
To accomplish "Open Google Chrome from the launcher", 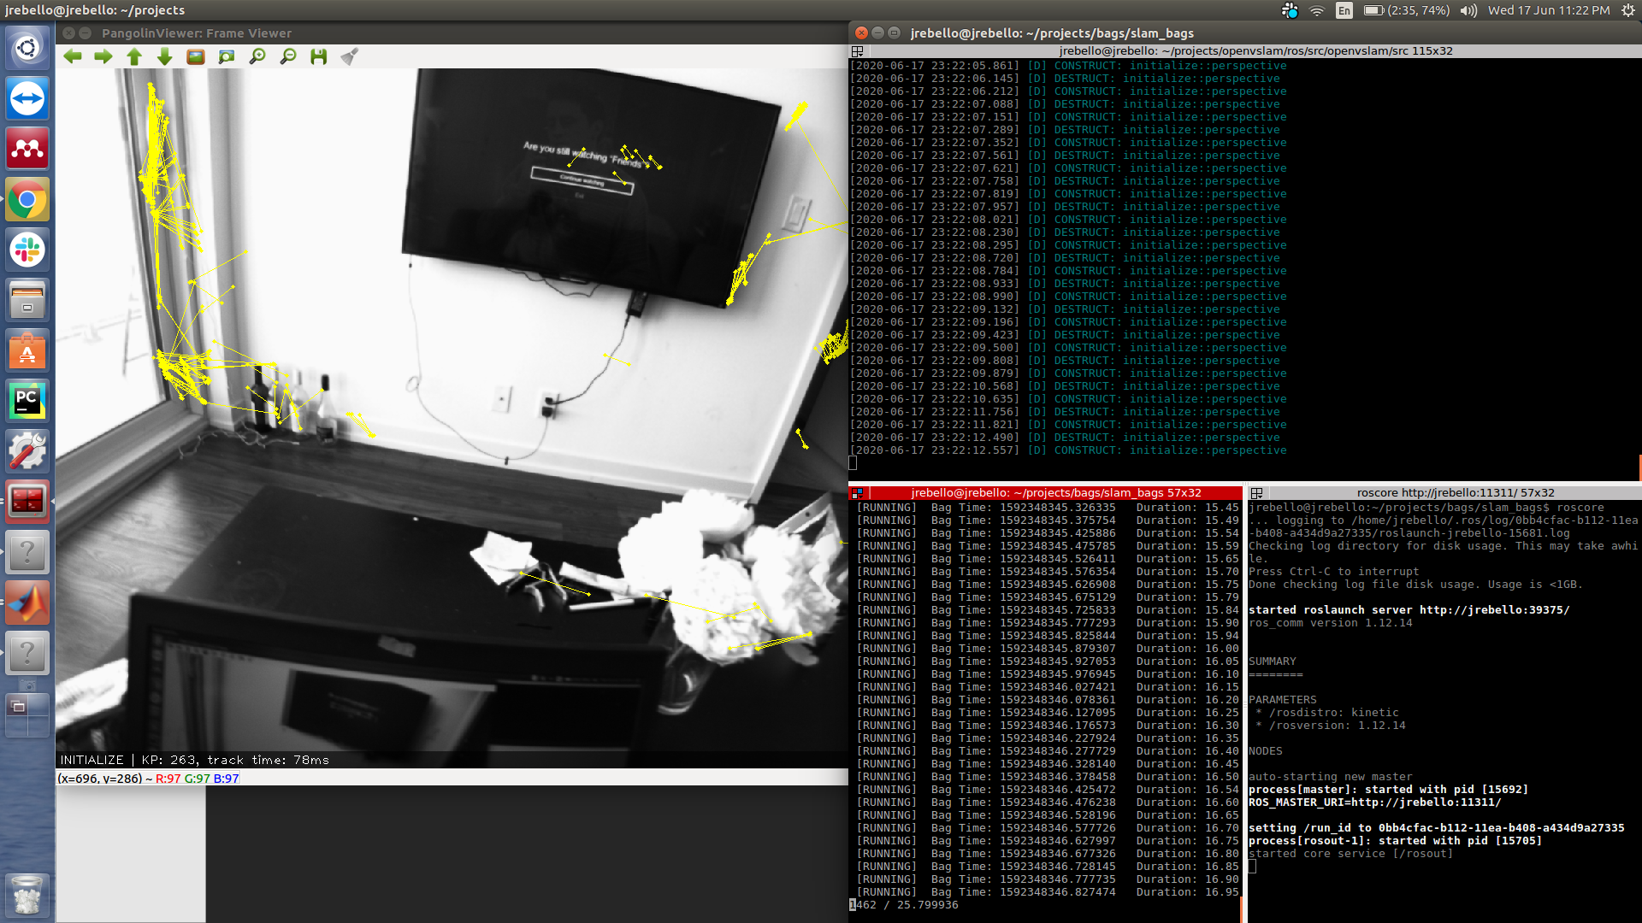I will [27, 199].
